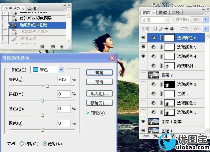Click the create new snapshot camera icon
This screenshot has height=152, width=210.
click(x=52, y=47)
